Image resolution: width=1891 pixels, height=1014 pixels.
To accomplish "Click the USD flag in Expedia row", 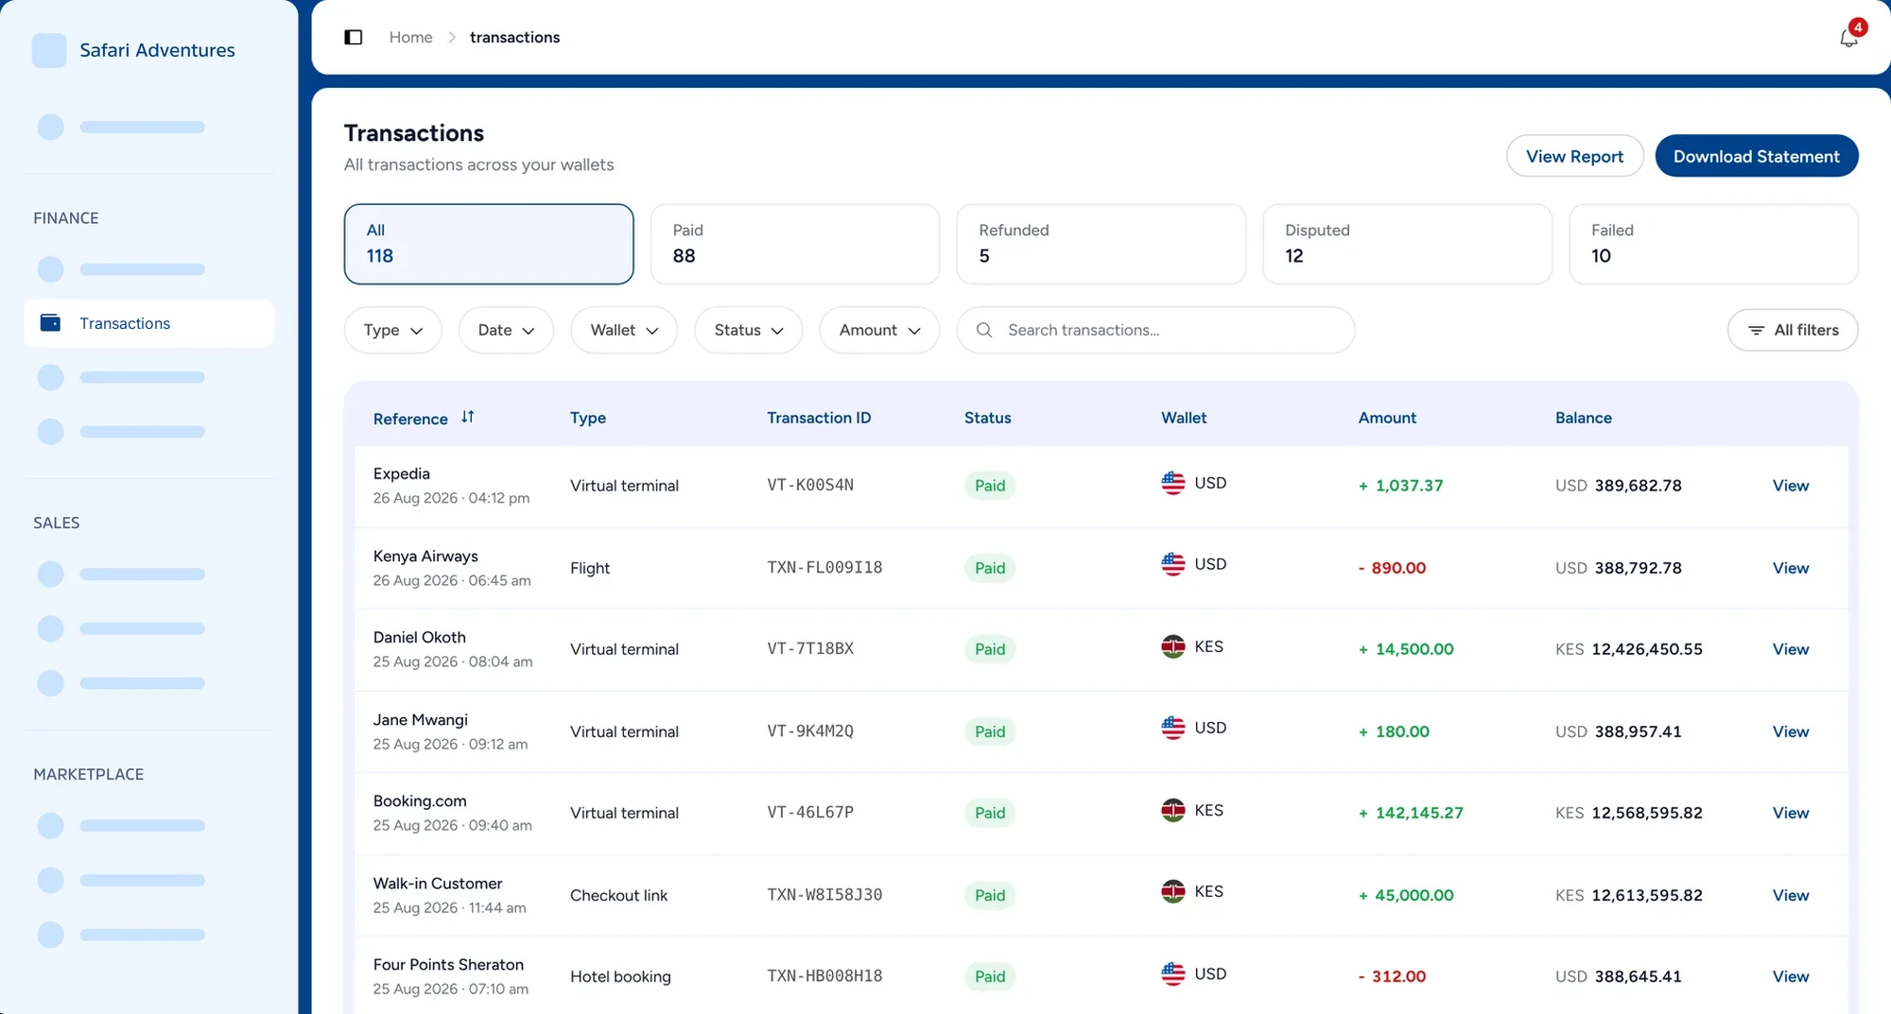I will coord(1173,483).
